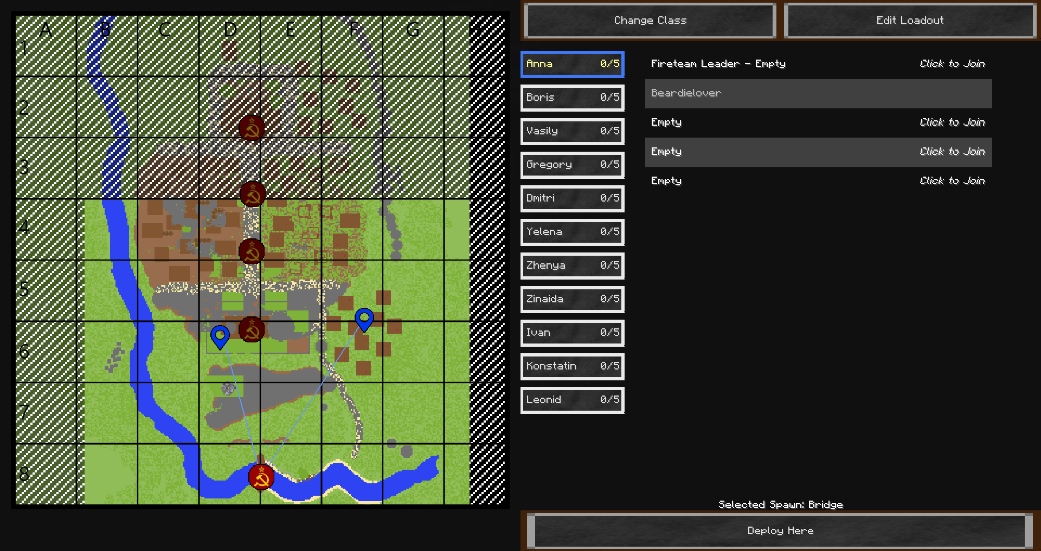Image resolution: width=1041 pixels, height=551 pixels.
Task: Click the Selected Spawn: Bridge label
Action: tap(780, 504)
